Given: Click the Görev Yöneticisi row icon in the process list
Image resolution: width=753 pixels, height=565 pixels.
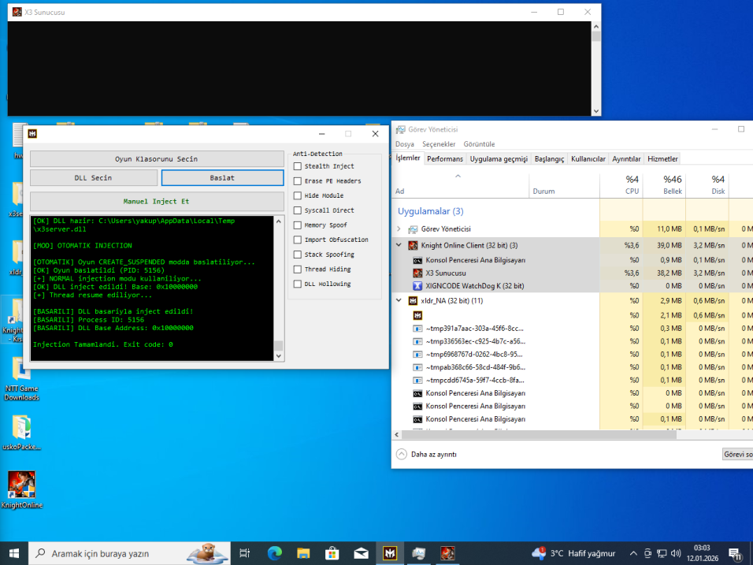Looking at the screenshot, I should 413,229.
